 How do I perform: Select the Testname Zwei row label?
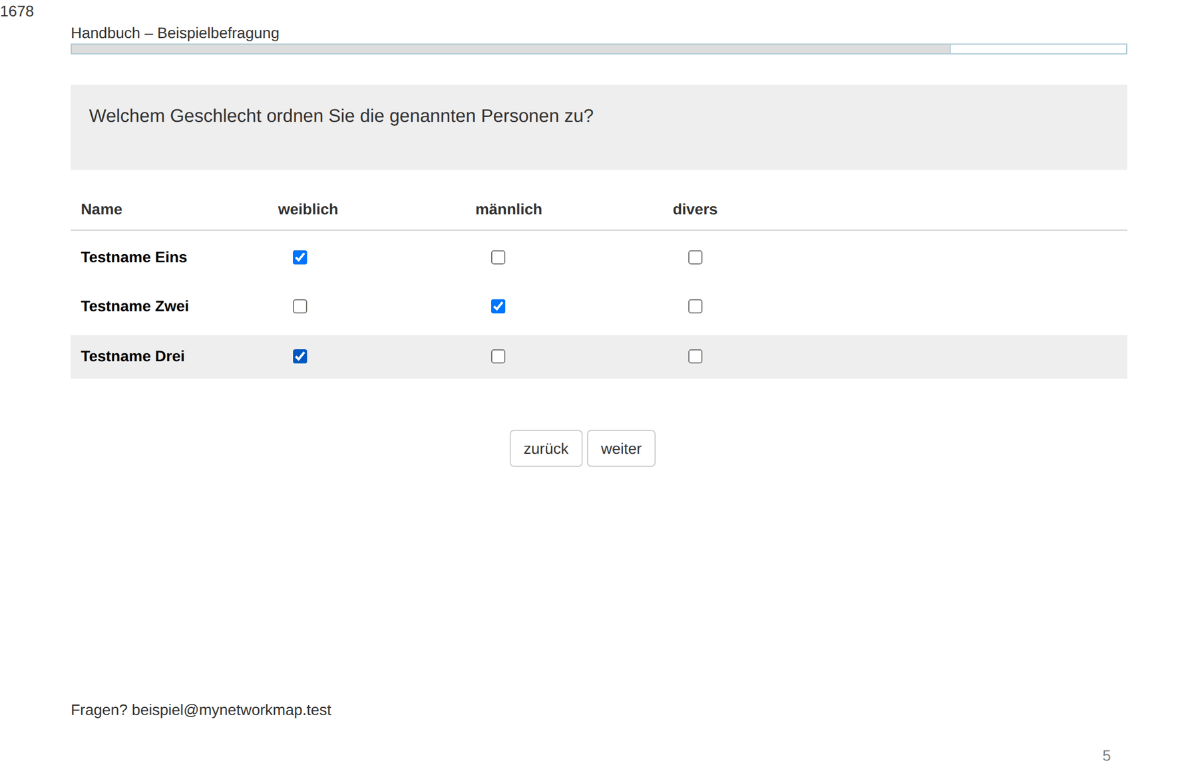click(x=134, y=307)
